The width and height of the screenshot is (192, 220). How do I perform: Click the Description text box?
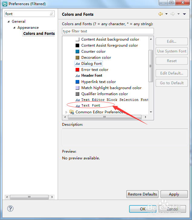[x=125, y=137]
